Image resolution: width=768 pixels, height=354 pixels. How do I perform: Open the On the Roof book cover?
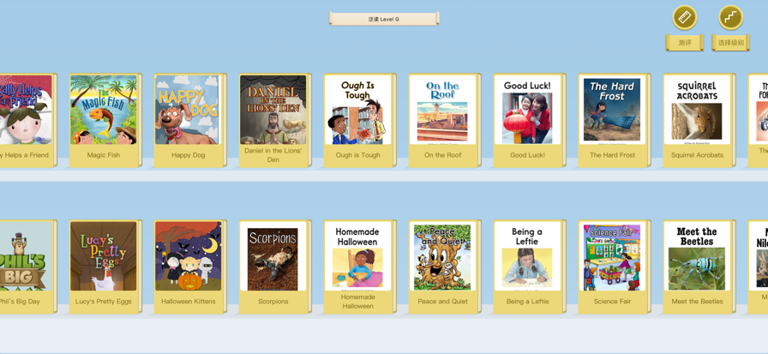click(x=442, y=110)
